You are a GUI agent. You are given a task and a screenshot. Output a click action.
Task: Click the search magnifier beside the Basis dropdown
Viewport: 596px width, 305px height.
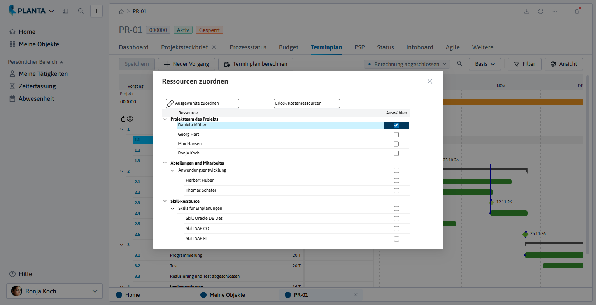(x=459, y=64)
